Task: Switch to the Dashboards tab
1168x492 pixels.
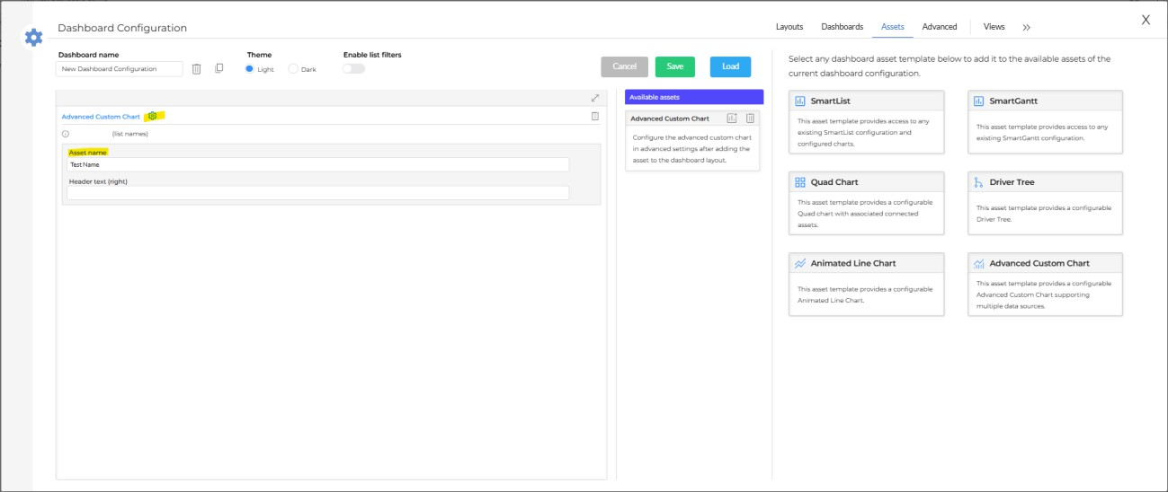Action: click(843, 27)
